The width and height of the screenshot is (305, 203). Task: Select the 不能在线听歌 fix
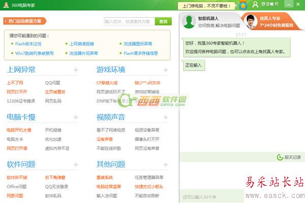pyautogui.click(x=109, y=148)
